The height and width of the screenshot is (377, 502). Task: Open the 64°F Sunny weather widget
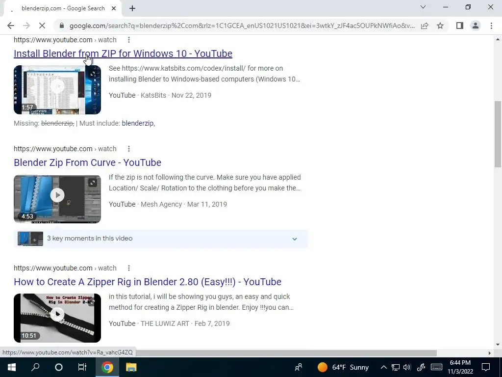343,367
